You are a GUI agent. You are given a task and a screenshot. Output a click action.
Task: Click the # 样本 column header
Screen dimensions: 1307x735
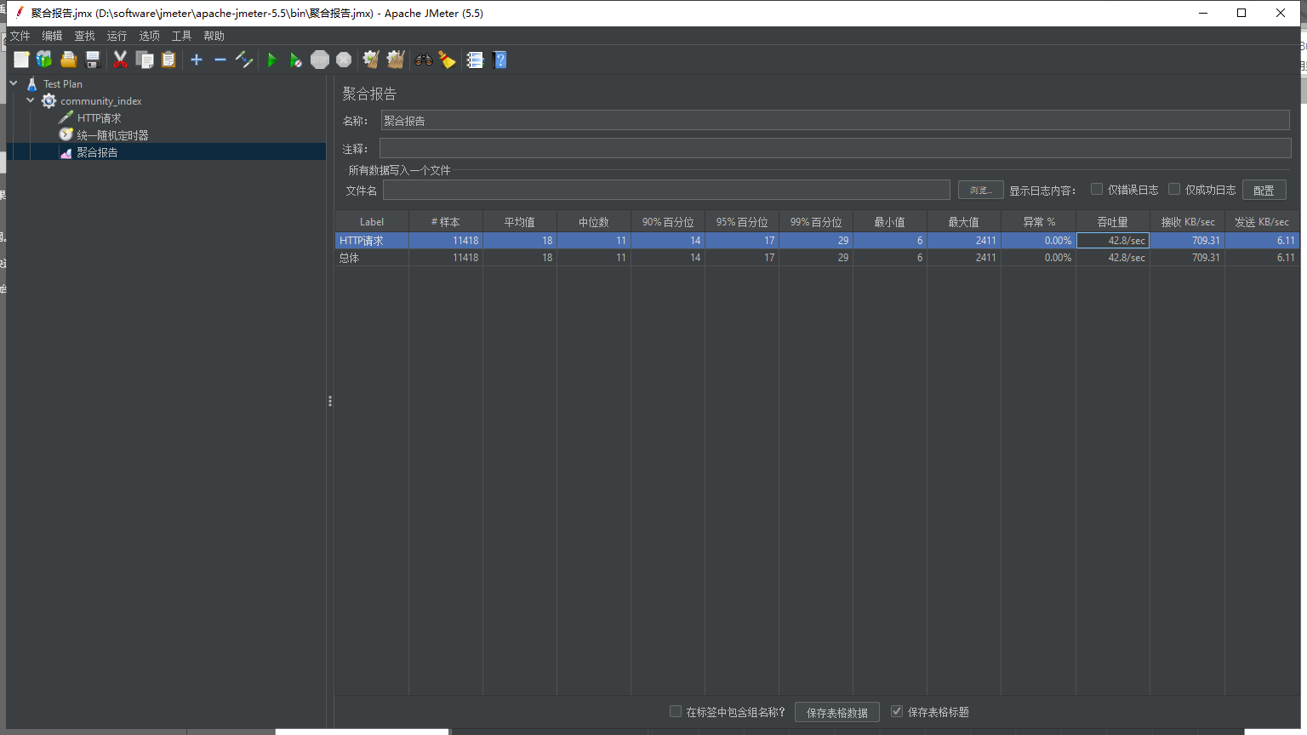pos(446,221)
